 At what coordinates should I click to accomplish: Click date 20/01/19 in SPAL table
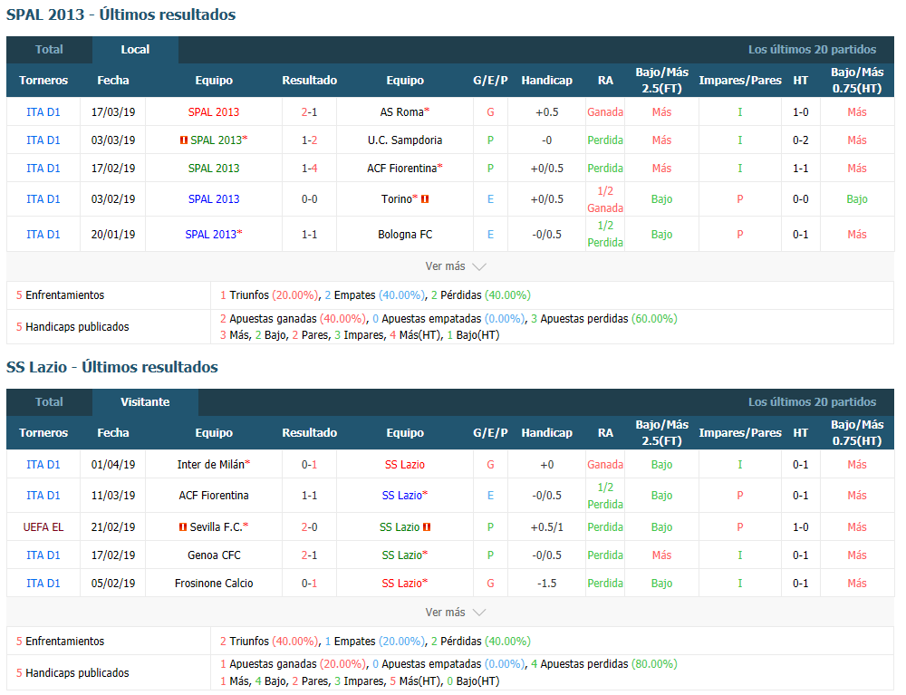[x=113, y=235]
